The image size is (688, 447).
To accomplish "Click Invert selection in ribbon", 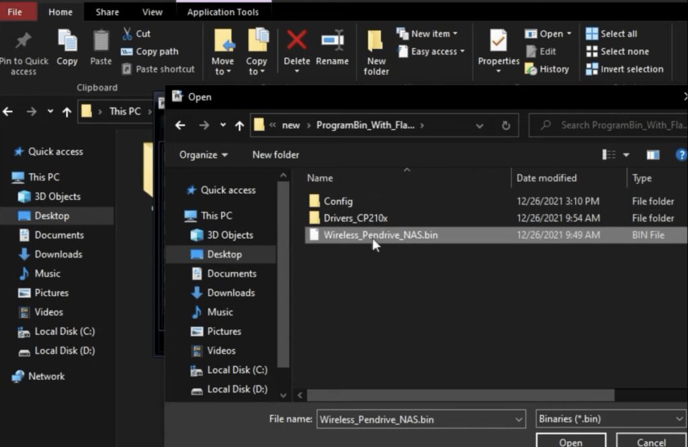I will click(625, 69).
